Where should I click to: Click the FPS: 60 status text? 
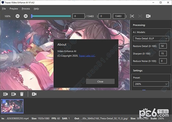pos(56,119)
